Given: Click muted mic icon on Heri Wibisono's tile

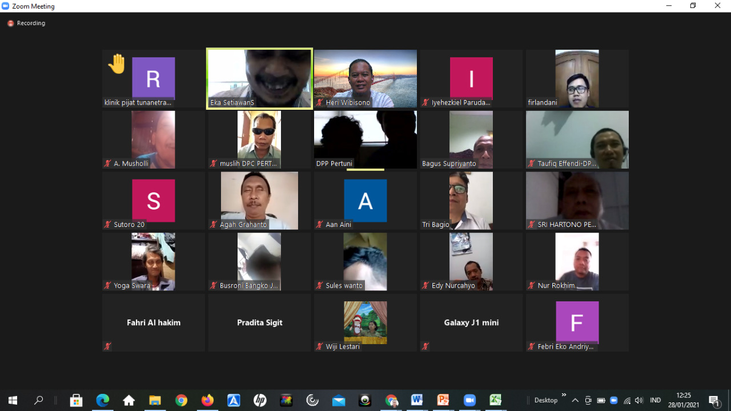Looking at the screenshot, I should click(320, 103).
